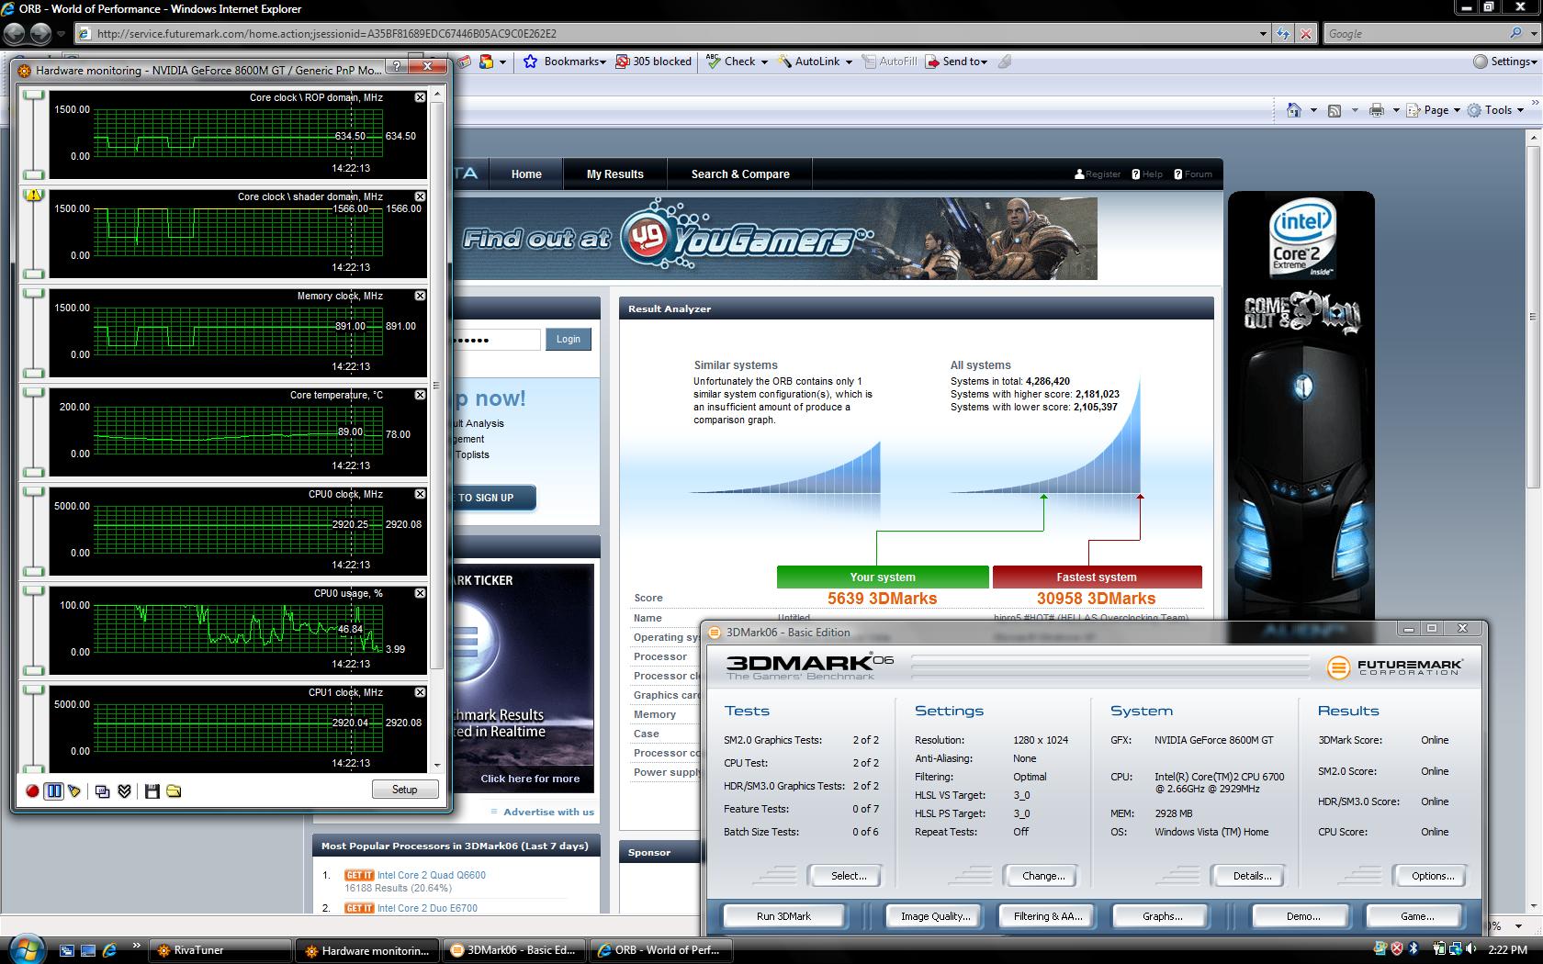Close the Core clock ROP domain graph

pos(420,97)
